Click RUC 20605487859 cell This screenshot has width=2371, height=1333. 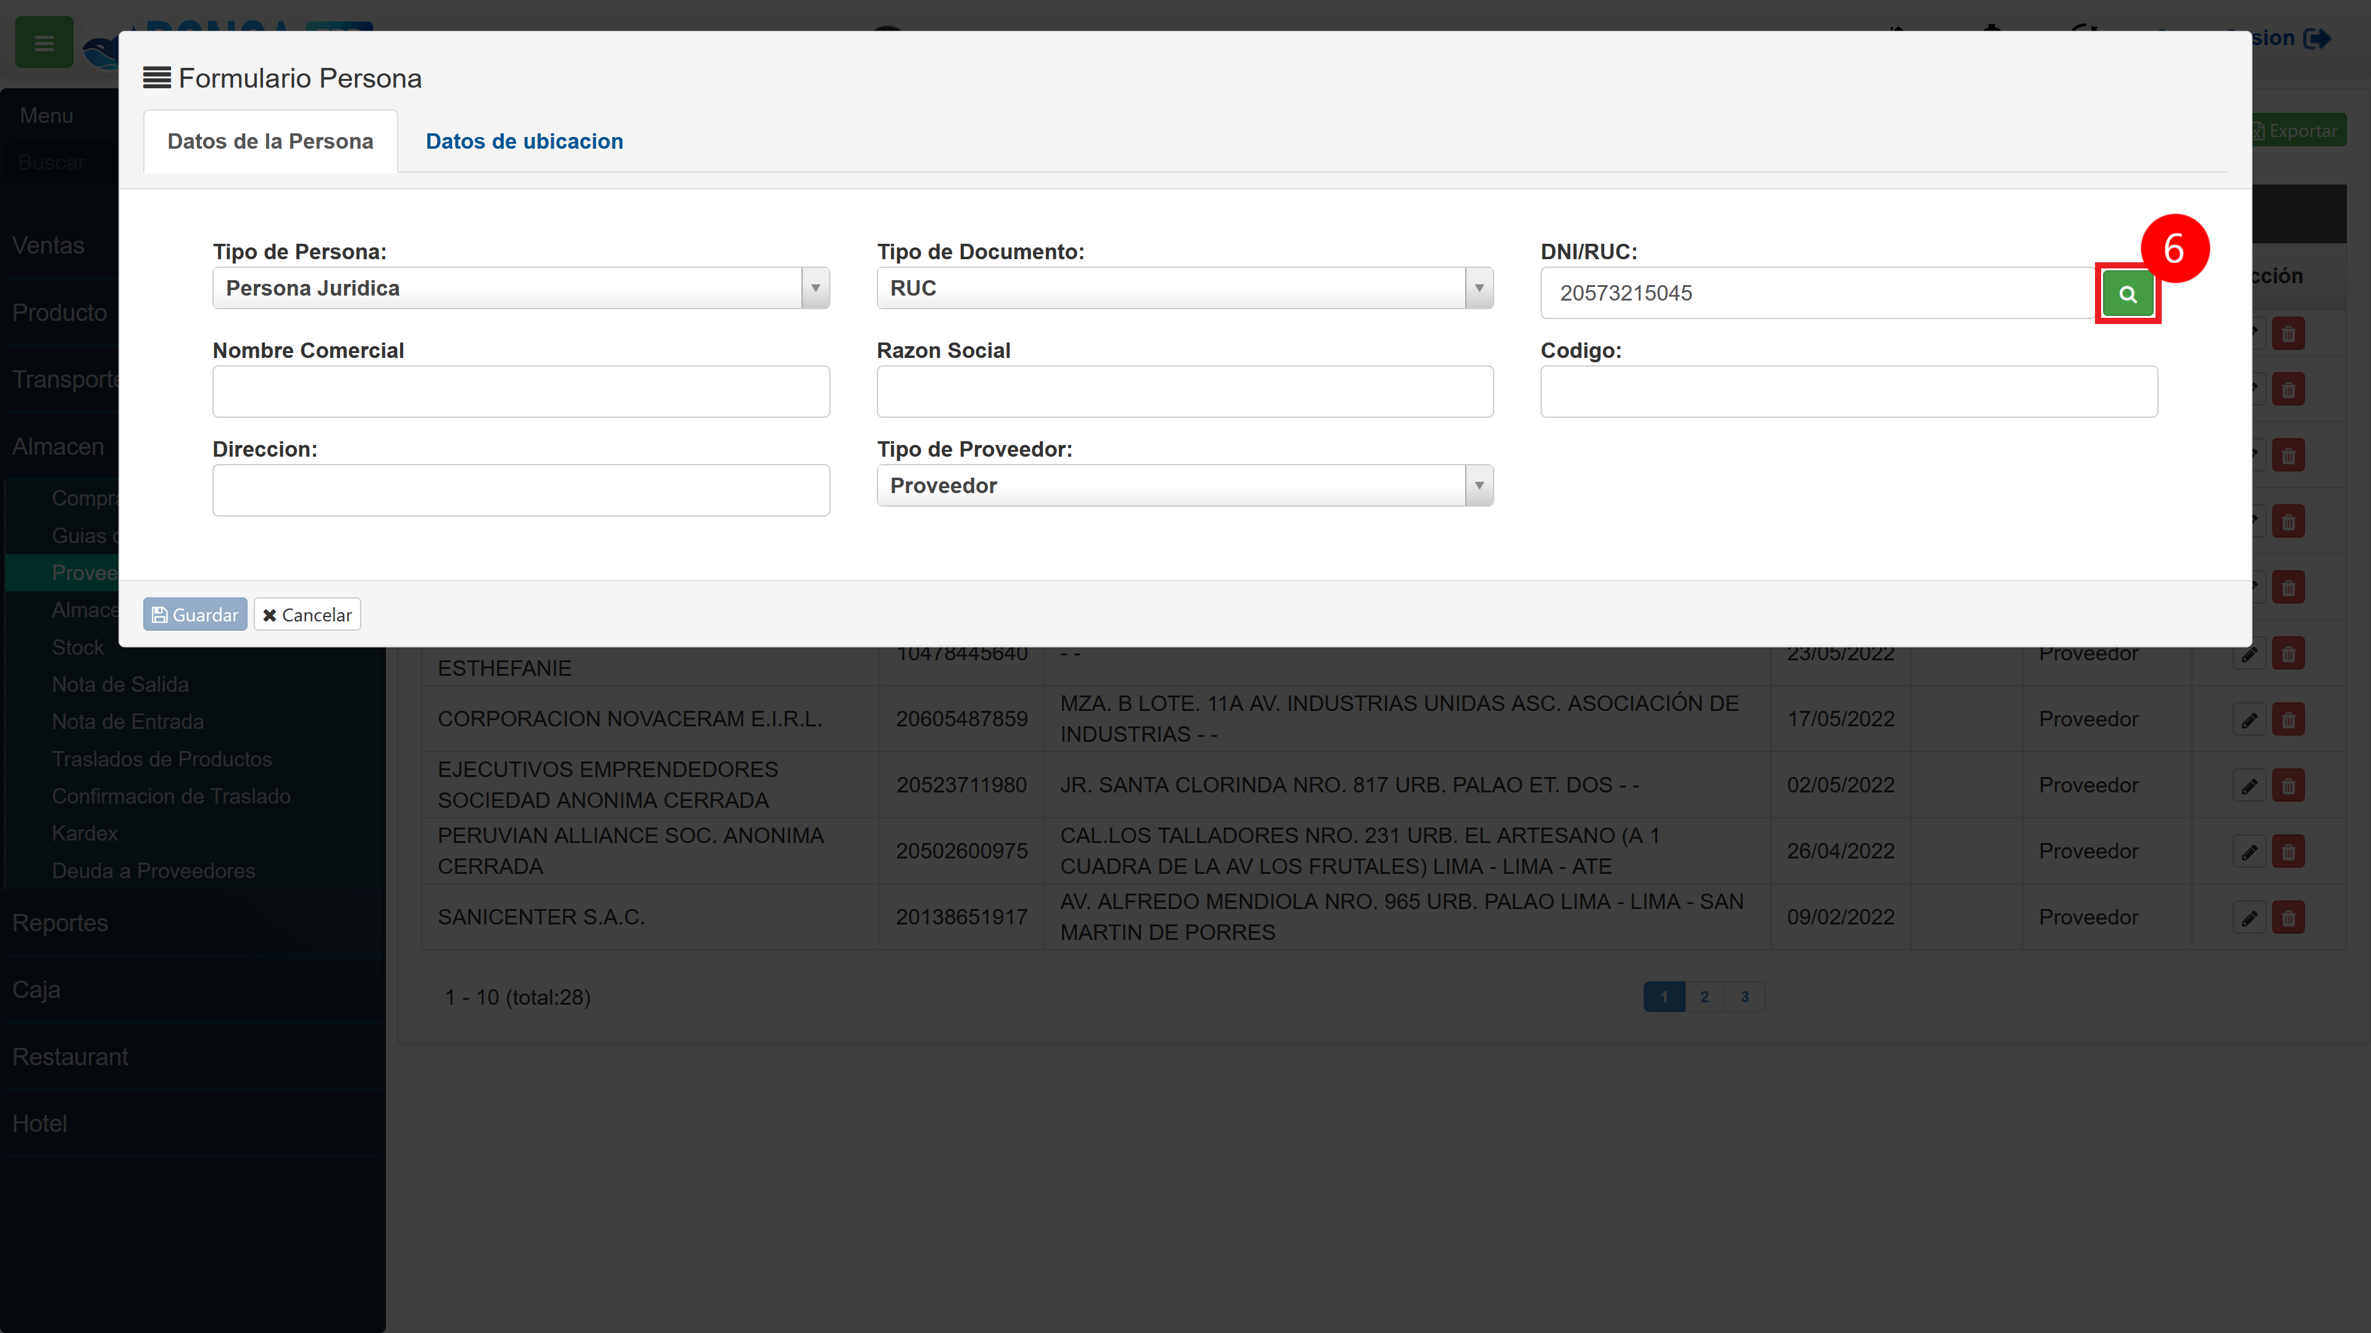(x=962, y=718)
